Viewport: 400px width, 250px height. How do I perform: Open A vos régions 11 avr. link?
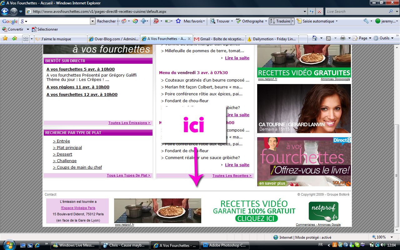pos(78,87)
